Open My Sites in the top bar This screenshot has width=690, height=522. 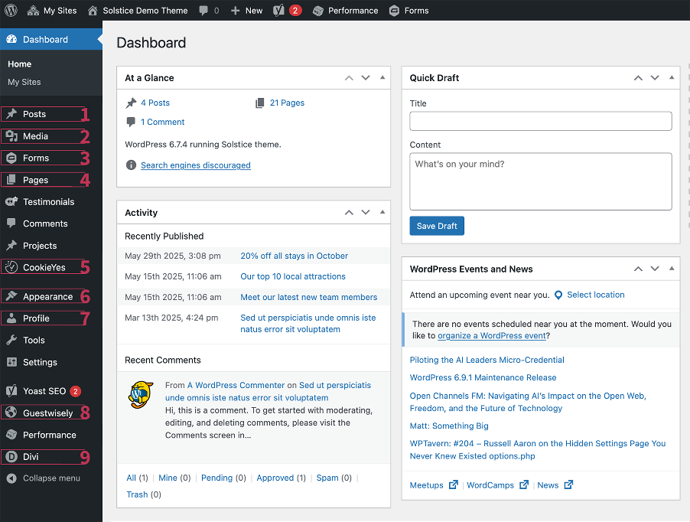pos(52,11)
